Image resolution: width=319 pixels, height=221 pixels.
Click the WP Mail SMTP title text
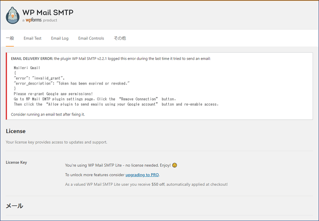48,12
